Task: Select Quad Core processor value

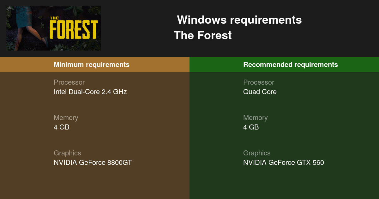Action: [260, 92]
